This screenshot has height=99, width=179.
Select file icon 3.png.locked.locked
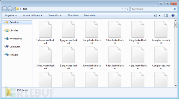(92, 55)
